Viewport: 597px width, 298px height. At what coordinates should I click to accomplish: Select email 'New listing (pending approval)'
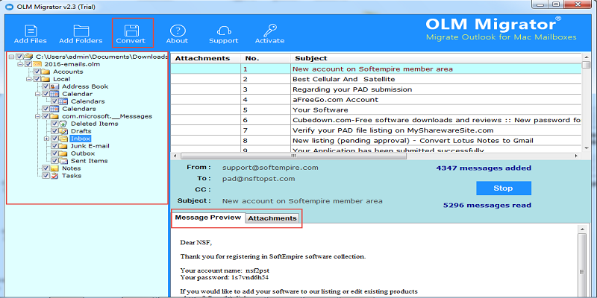[376, 141]
